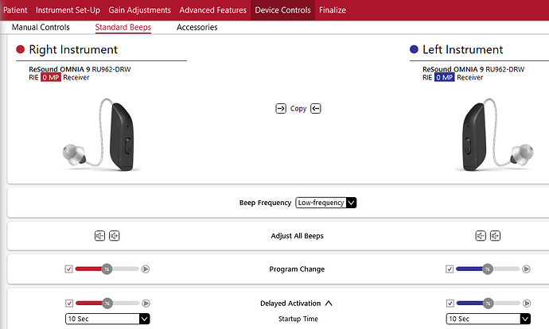
Task: Increase all beeps volume on right instrument
Action: 115,236
